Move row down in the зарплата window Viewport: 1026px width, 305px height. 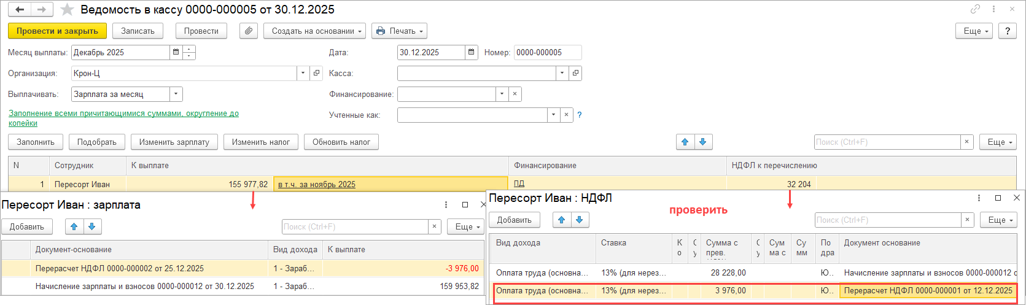click(x=92, y=226)
